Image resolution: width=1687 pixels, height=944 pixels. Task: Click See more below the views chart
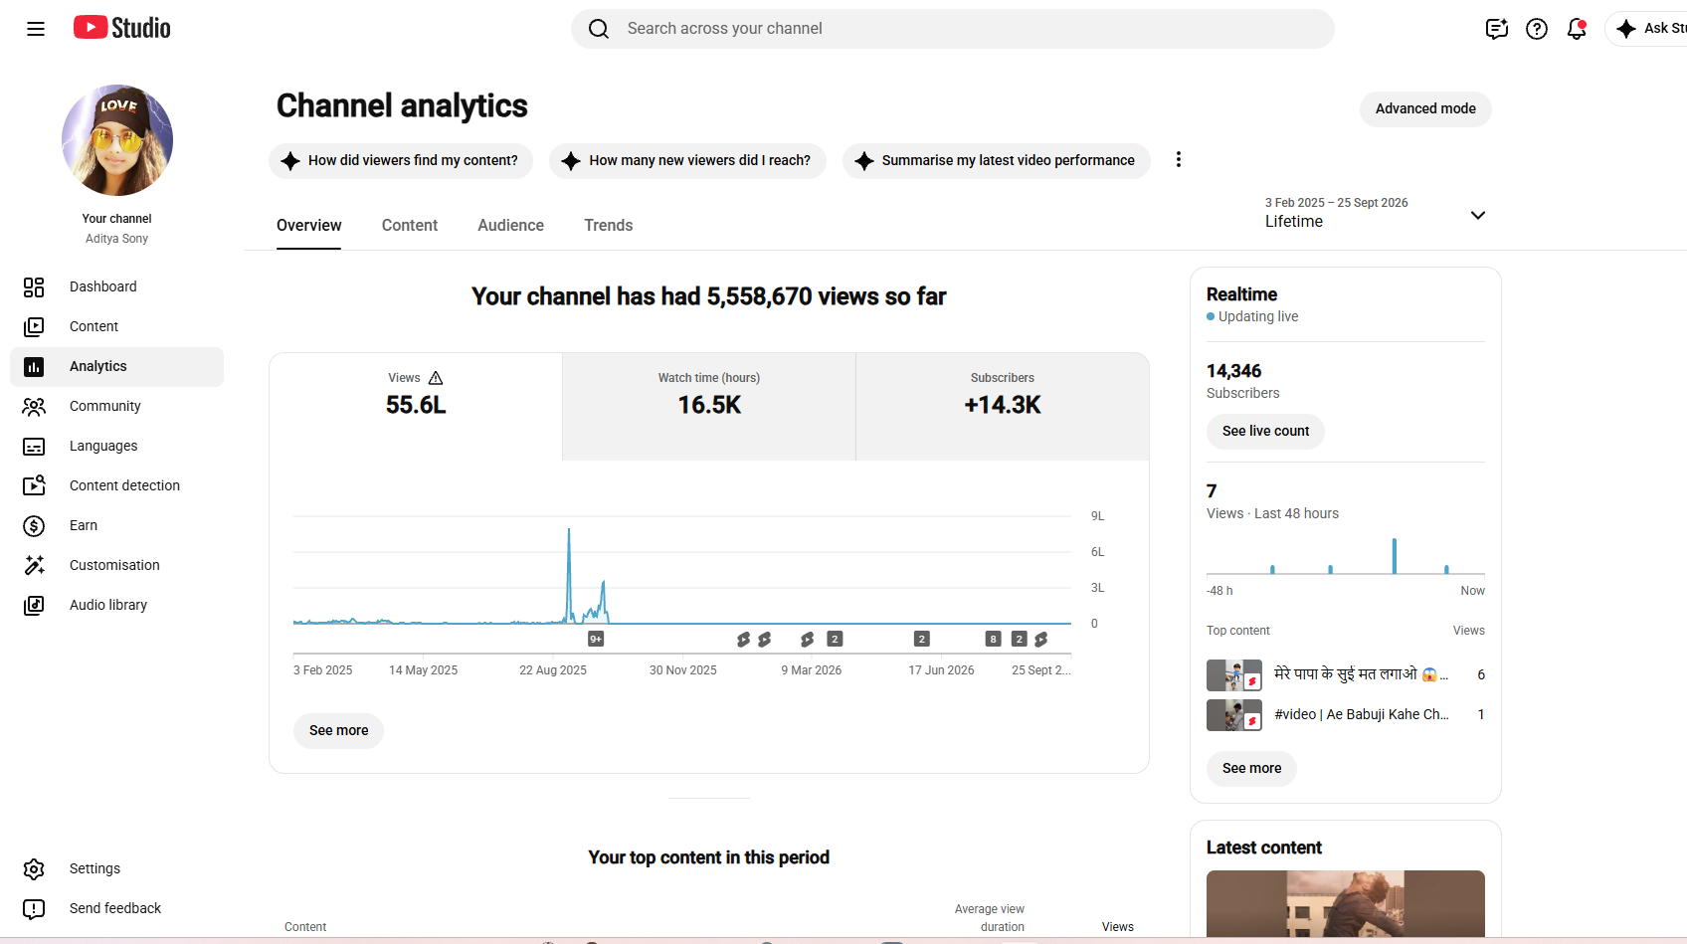(x=338, y=731)
